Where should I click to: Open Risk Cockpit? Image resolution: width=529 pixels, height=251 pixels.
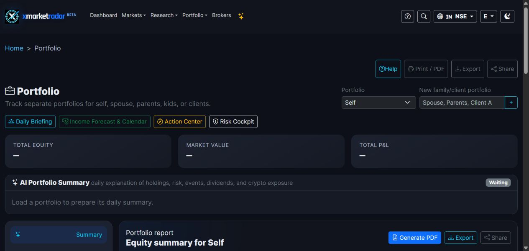coord(233,122)
